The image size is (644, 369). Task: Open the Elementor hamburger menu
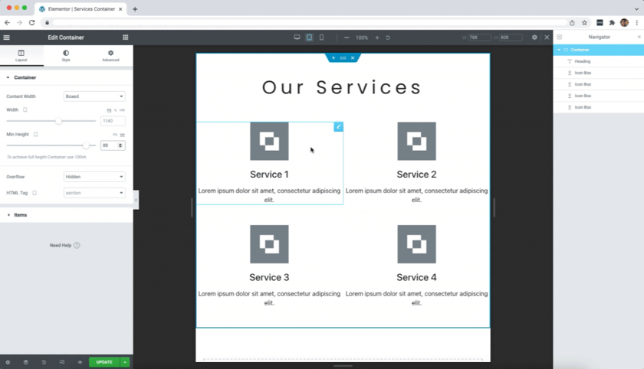tap(7, 37)
